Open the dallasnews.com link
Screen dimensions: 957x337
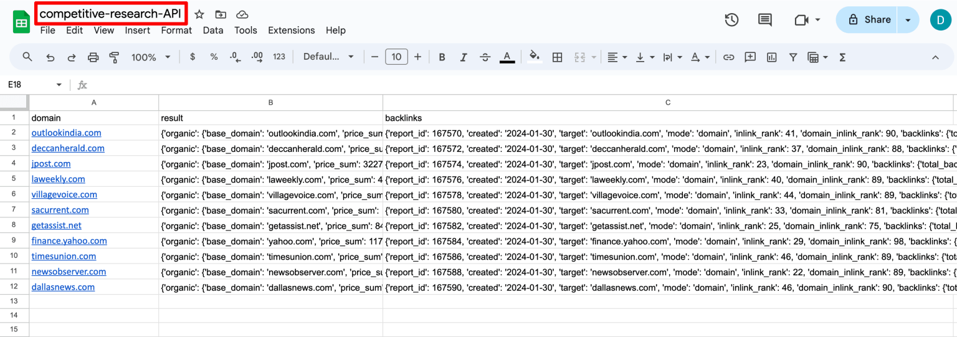coord(63,287)
